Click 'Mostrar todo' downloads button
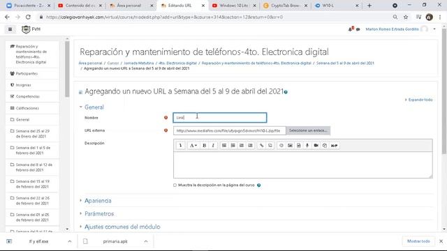 [x=418, y=241]
